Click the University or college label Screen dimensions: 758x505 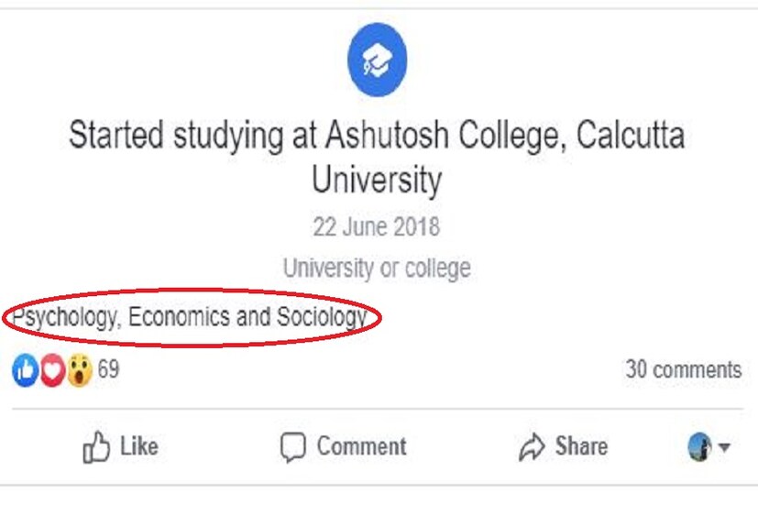pyautogui.click(x=376, y=269)
